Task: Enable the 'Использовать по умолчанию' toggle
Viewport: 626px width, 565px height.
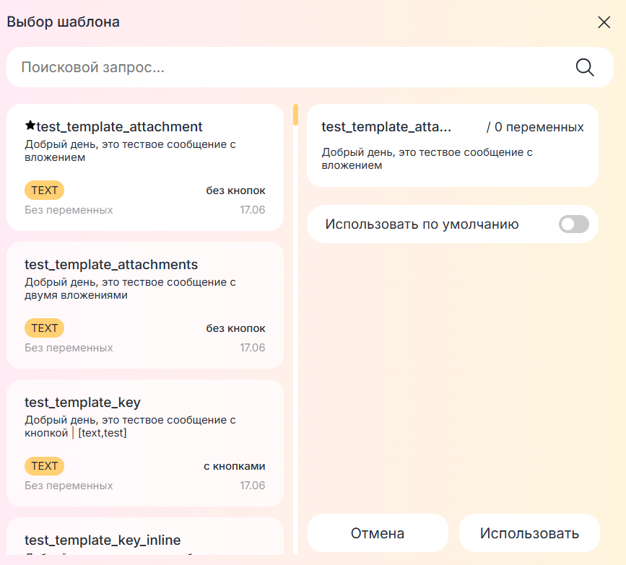Action: (x=573, y=224)
